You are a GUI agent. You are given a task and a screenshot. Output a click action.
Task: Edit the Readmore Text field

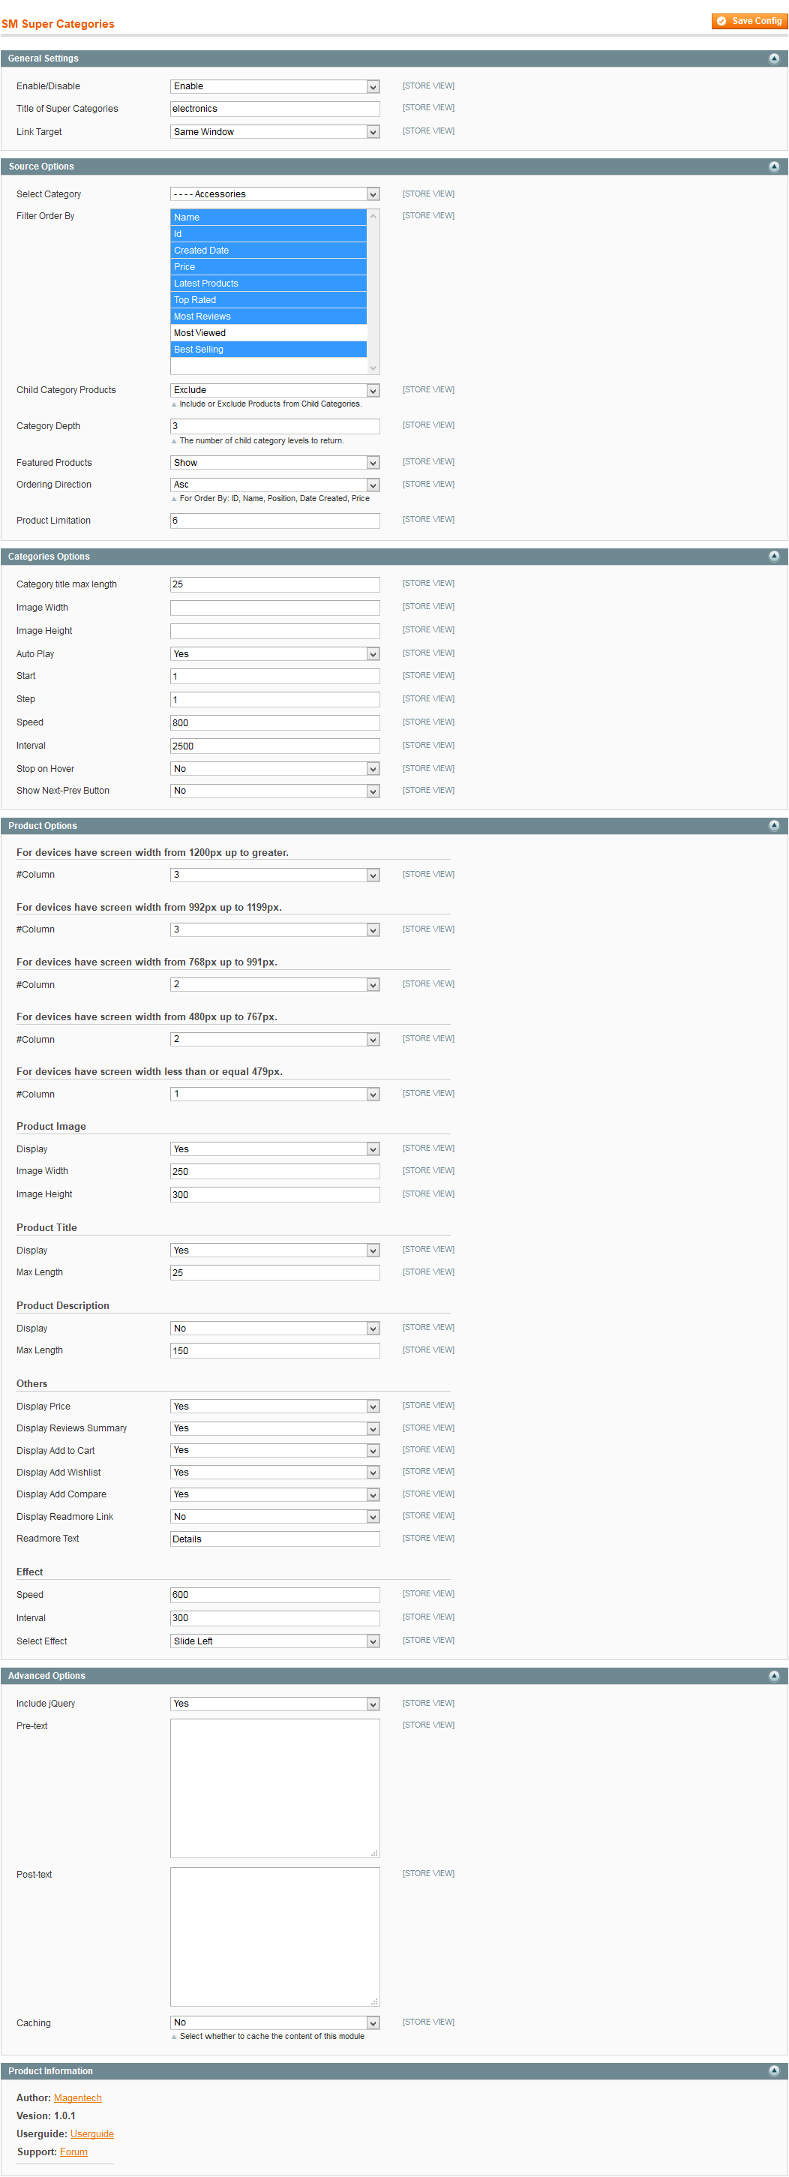(x=274, y=1540)
